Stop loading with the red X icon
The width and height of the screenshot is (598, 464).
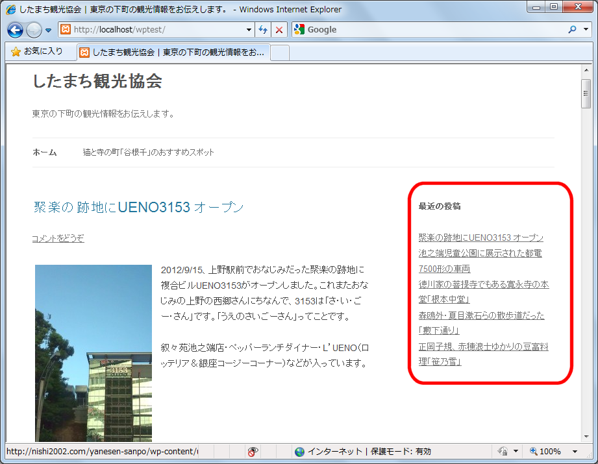(279, 30)
